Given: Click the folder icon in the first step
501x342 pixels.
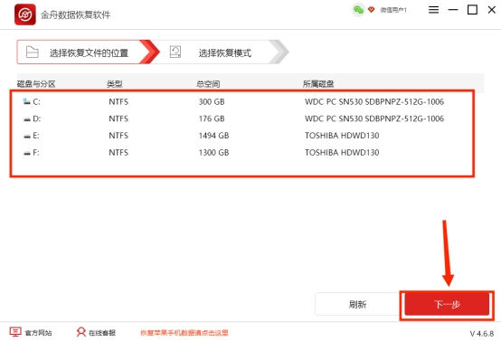Looking at the screenshot, I should point(33,52).
